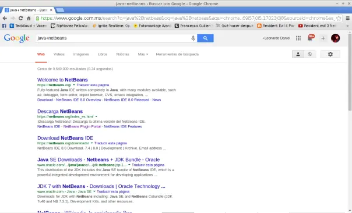Click the vertical page scrollbar
Image resolution: width=352 pixels, height=213 pixels.
click(350, 72)
